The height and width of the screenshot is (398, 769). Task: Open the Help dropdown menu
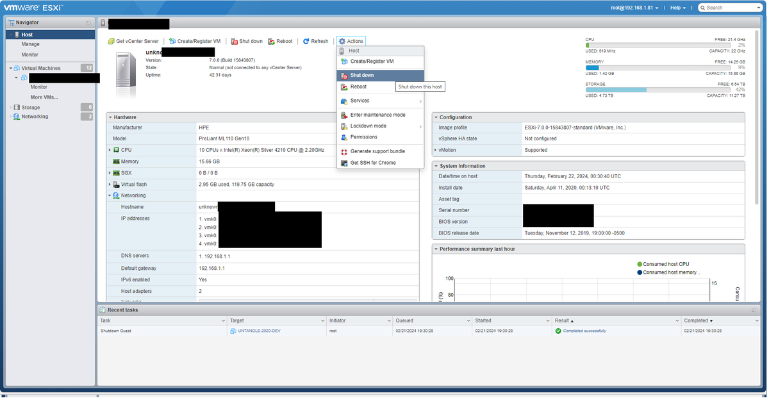pyautogui.click(x=678, y=8)
